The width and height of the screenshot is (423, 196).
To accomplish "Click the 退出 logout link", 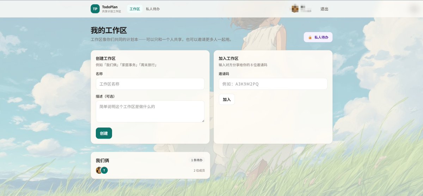I will (324, 9).
